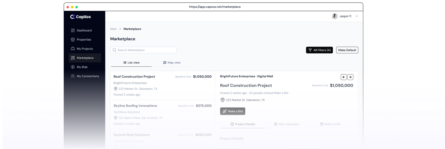Select the My Projects briefcase icon
Image resolution: width=445 pixels, height=149 pixels.
[73, 49]
